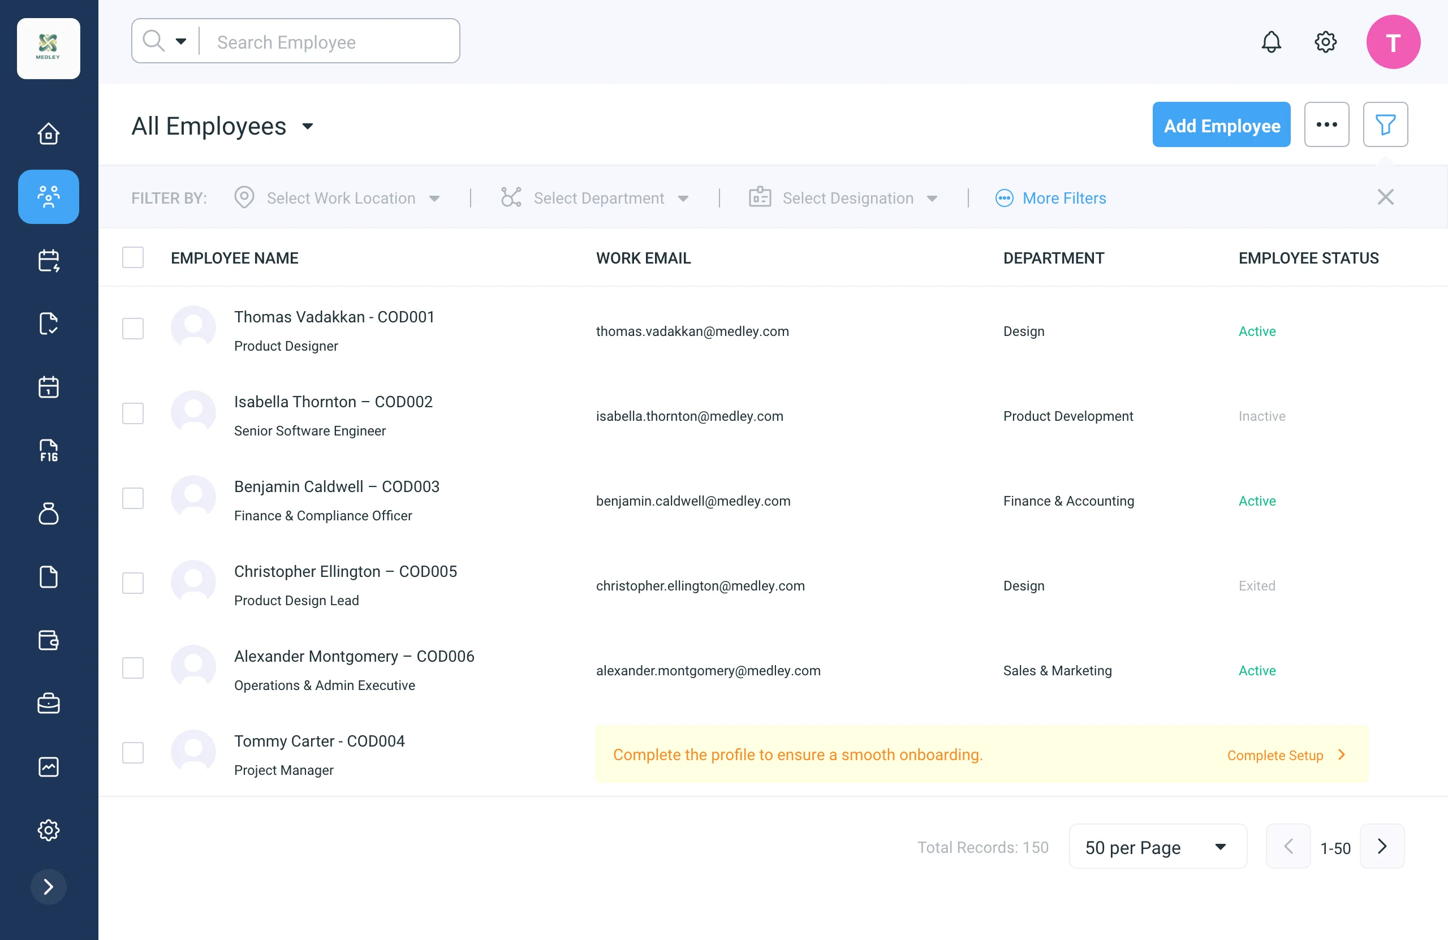Select Thomas Vadakkan row checkbox
Viewport: 1448px width, 940px height.
point(132,329)
